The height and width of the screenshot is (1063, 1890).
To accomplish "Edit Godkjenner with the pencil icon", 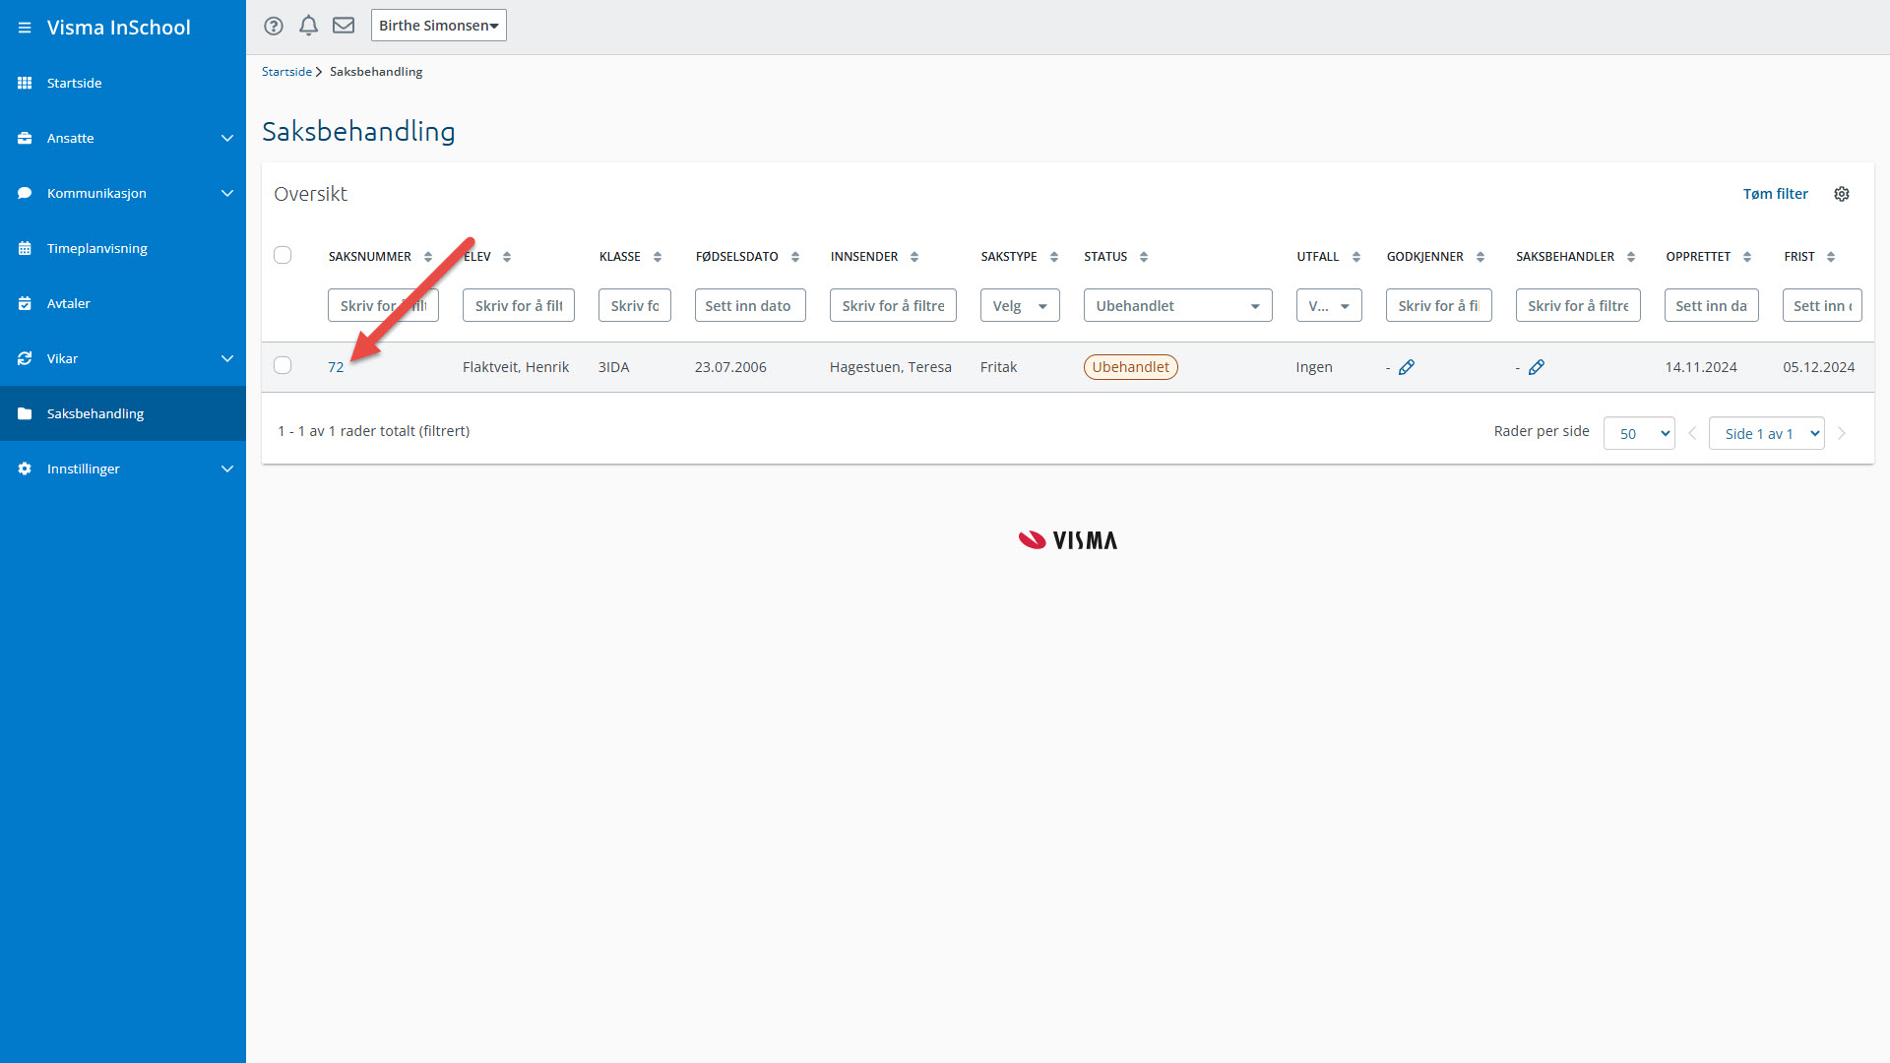I will point(1407,367).
